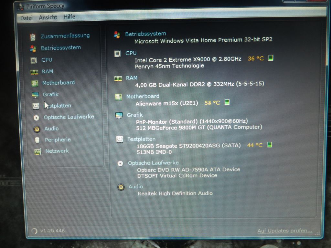Click the summary optical disc icon
Viewport: 331px width, 248px height.
tap(120, 163)
